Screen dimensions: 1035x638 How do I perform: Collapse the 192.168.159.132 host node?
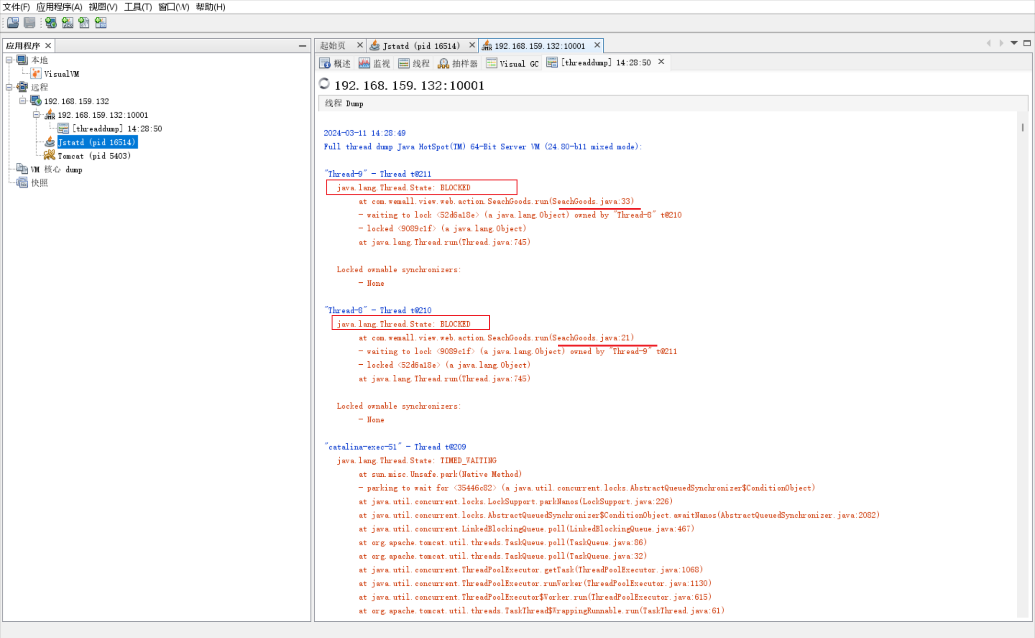(x=23, y=101)
